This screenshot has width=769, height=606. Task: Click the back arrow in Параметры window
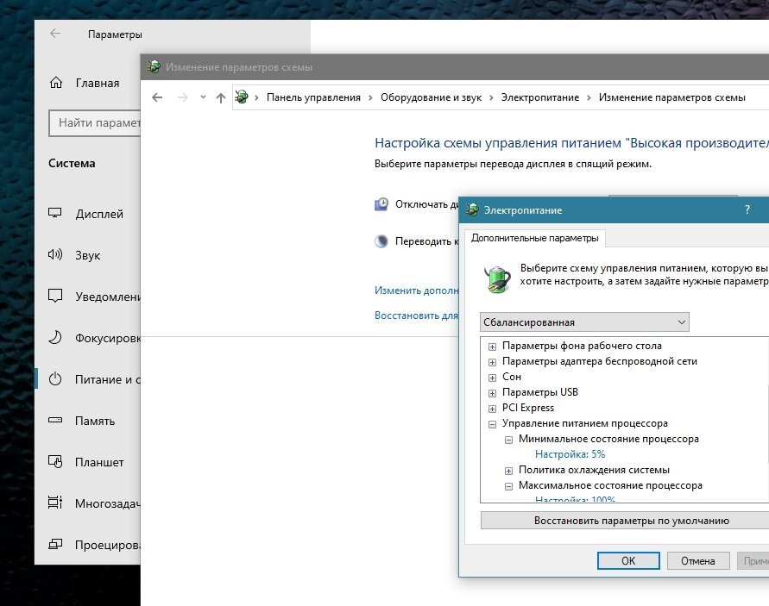[x=56, y=34]
